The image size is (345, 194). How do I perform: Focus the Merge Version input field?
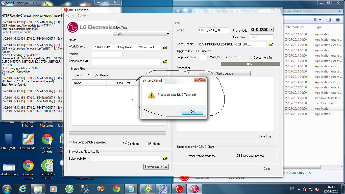click(x=107, y=55)
